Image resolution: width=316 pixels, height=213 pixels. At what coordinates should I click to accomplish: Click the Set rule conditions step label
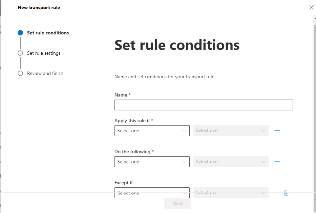tap(48, 33)
